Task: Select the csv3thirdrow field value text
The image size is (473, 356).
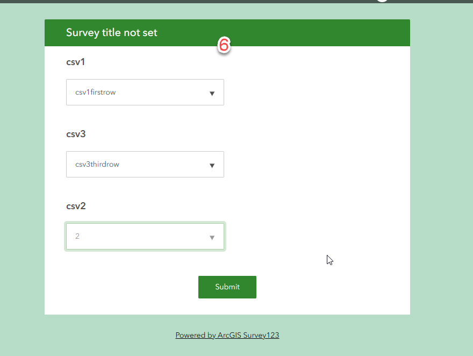Action: tap(97, 164)
